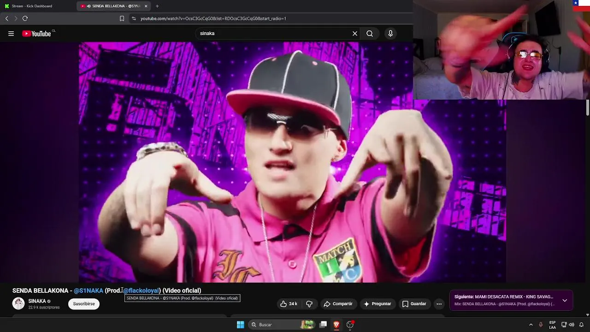Click the search field containing sinaka

(x=274, y=34)
